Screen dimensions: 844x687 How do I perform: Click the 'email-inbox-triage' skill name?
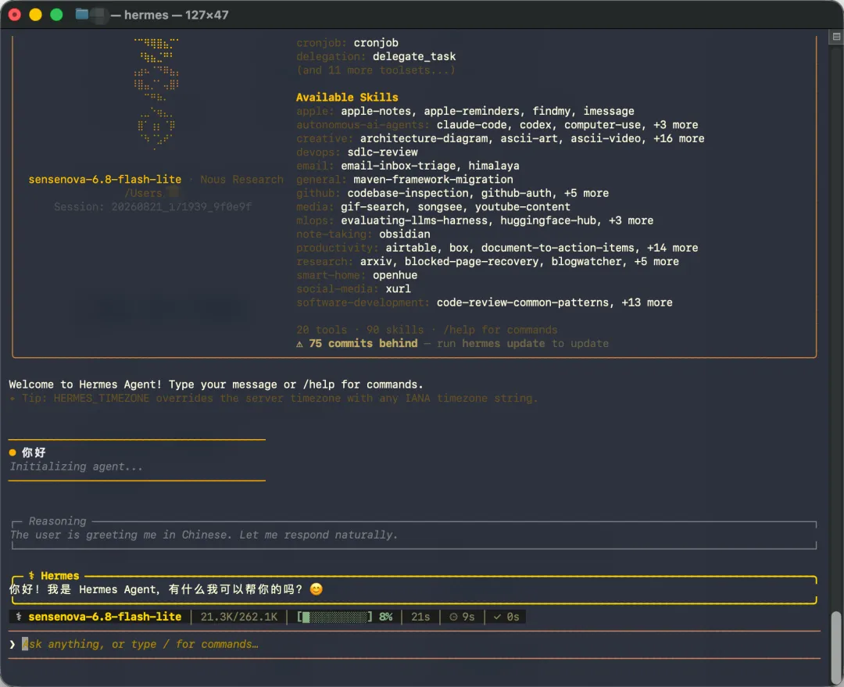399,166
